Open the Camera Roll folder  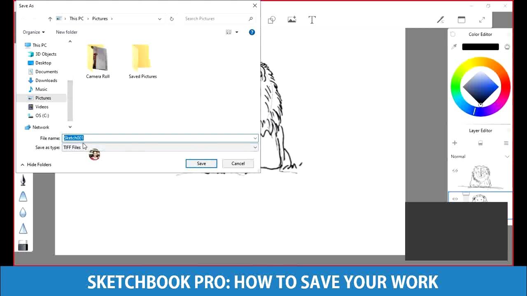pos(98,62)
